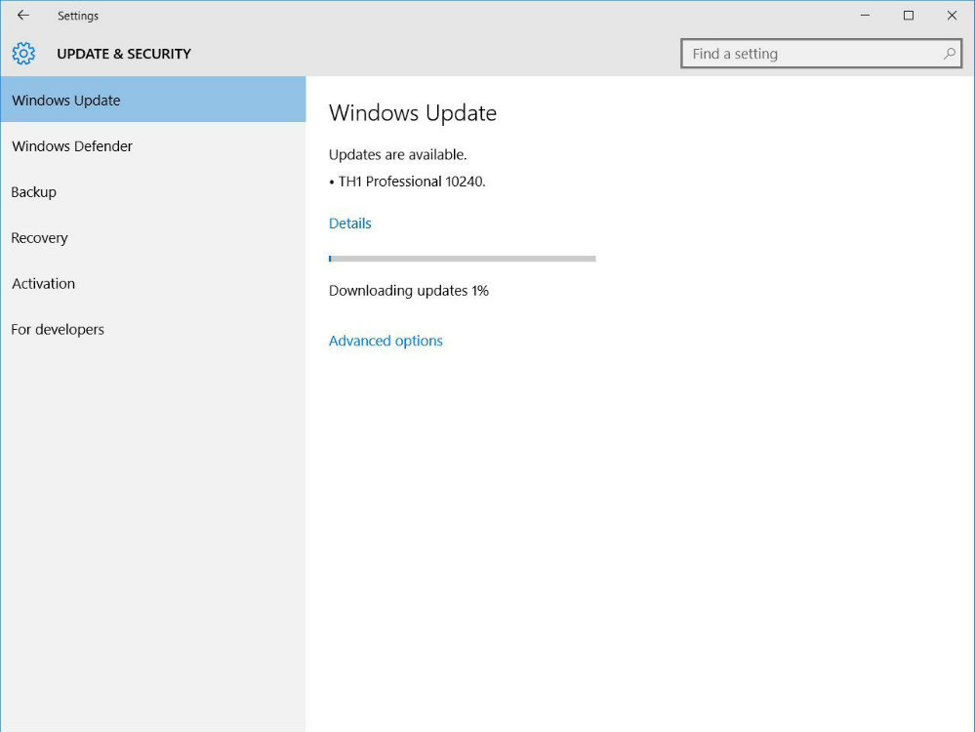Open the Recovery settings page
Image resolution: width=975 pixels, height=732 pixels.
pyautogui.click(x=40, y=238)
